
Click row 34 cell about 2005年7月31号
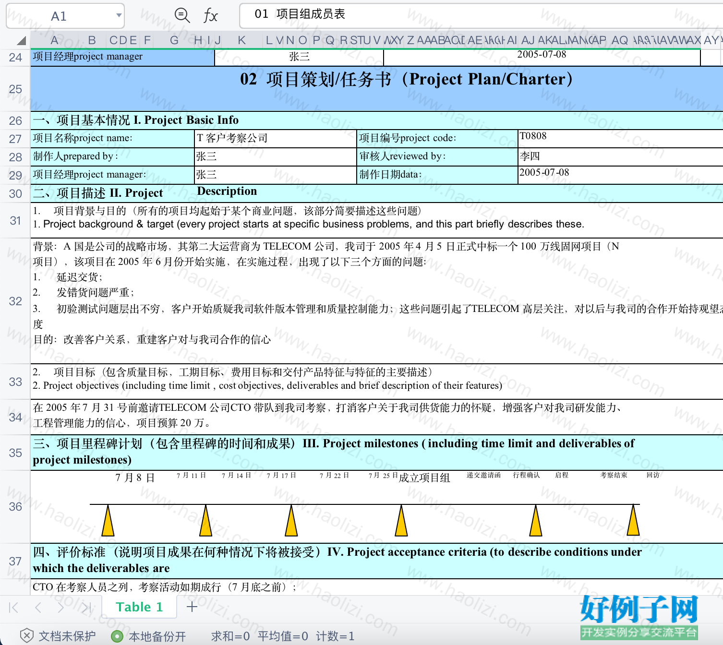377,417
